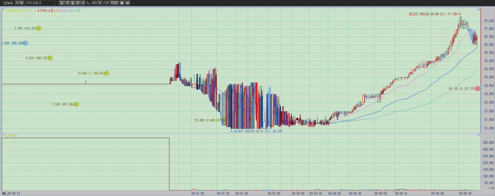This screenshot has width=495, height=196.
Task: Click the volume panel corner menu icon
Action: [3, 134]
